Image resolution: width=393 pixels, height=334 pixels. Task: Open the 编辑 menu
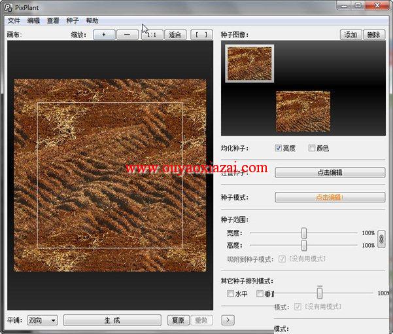[33, 20]
